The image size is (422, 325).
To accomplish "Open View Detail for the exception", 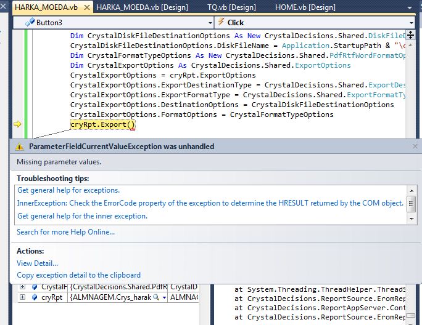I will 38,263.
